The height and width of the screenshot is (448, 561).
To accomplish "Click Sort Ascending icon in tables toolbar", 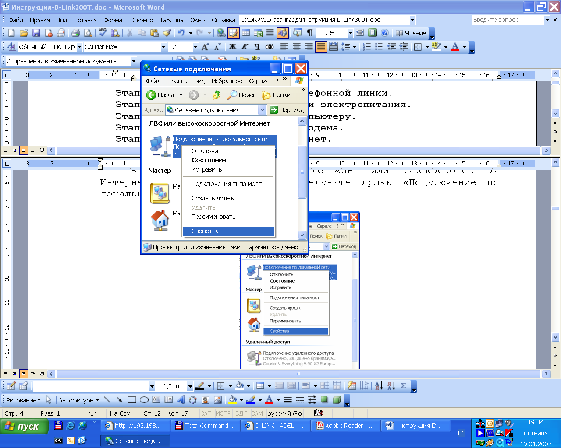I will pyautogui.click(x=379, y=386).
